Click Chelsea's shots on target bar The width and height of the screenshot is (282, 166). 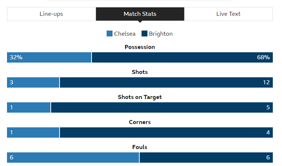29,107
